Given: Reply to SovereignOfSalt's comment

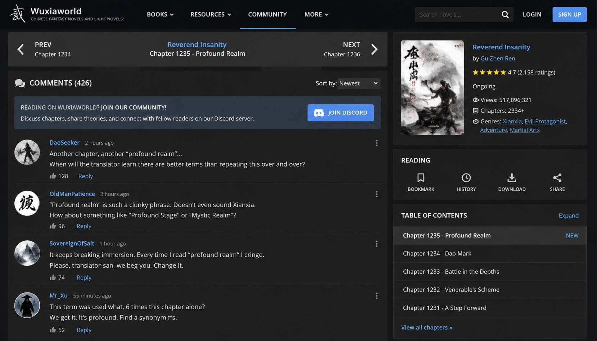Looking at the screenshot, I should (x=84, y=277).
